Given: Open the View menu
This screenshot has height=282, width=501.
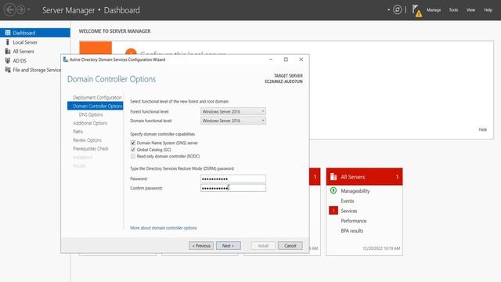Looking at the screenshot, I should point(470,10).
